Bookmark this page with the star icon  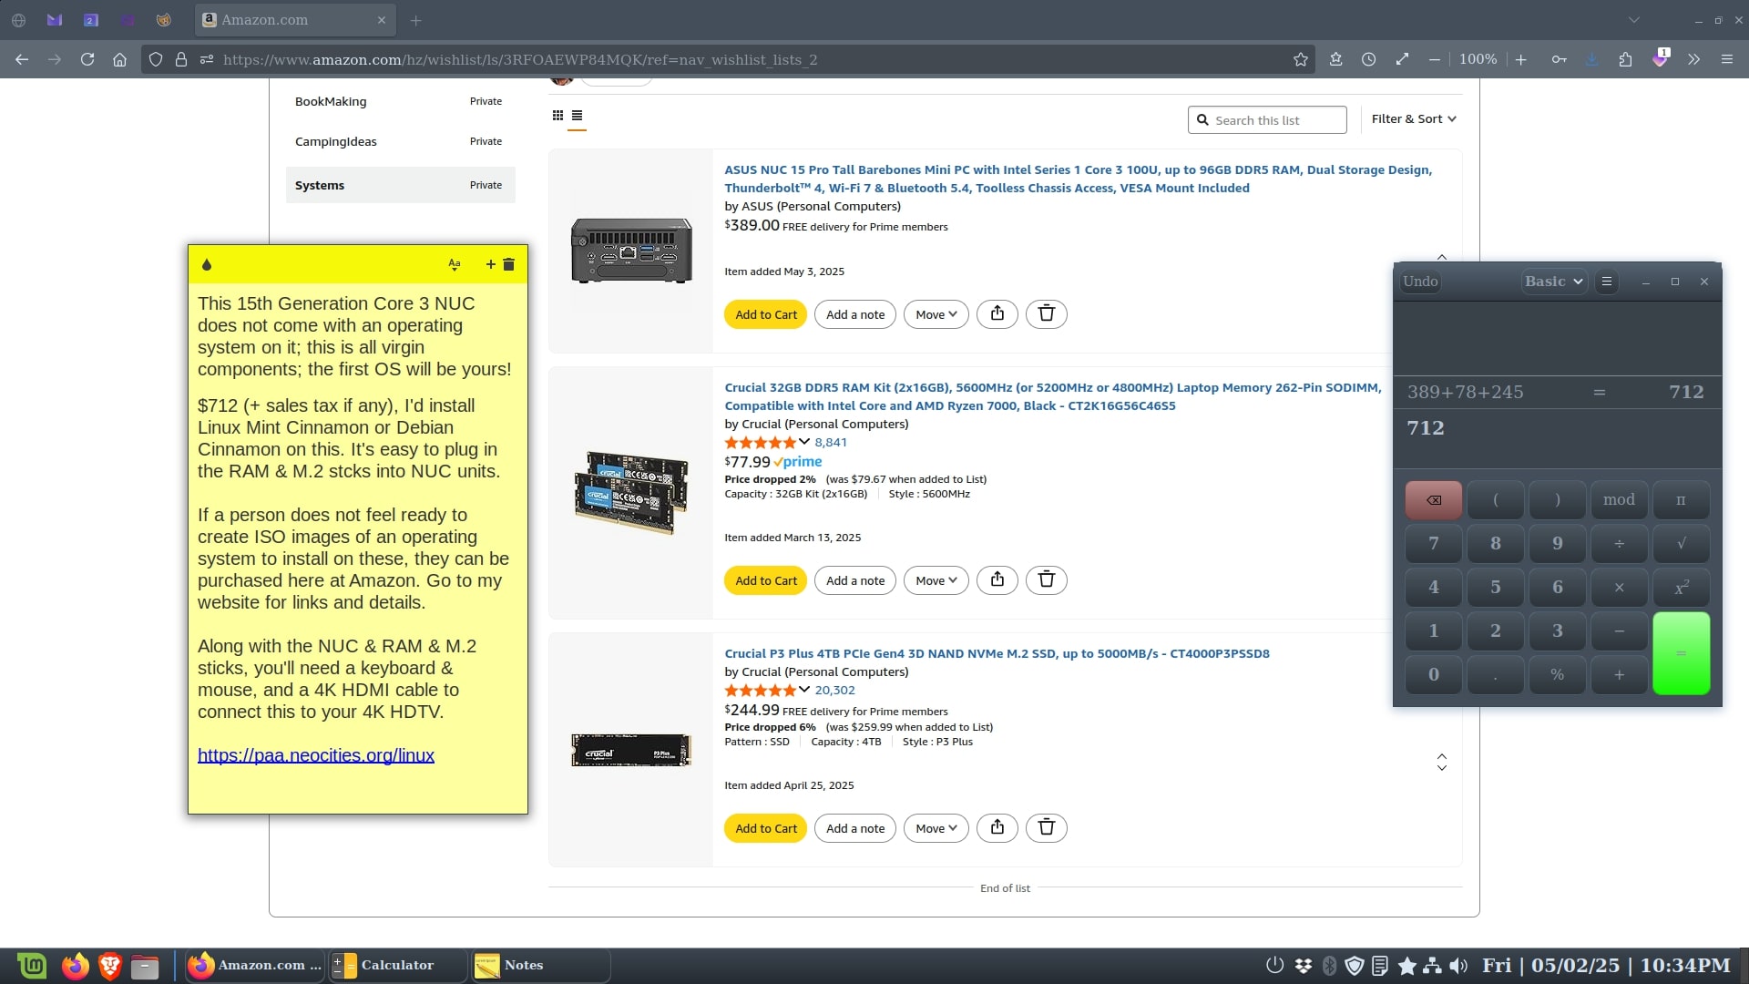(1300, 59)
